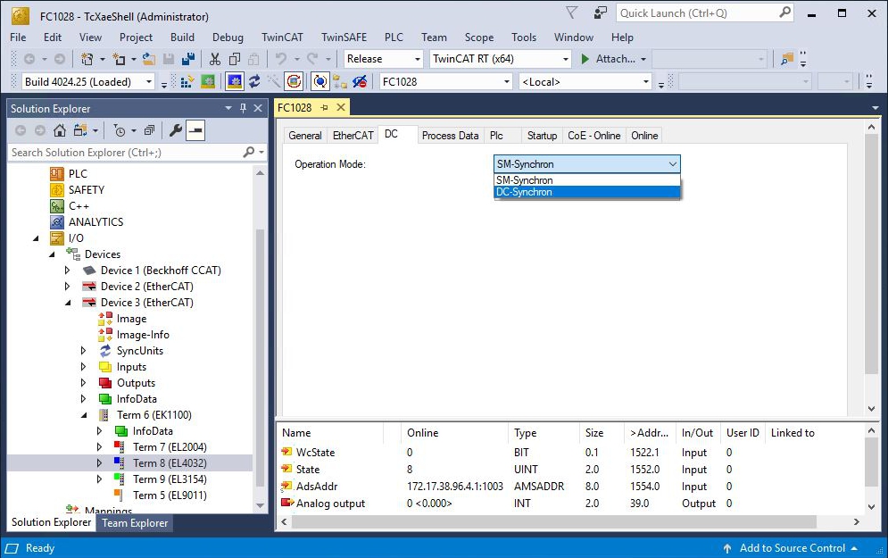Toggle the Preview Selected Items button
This screenshot has width=888, height=558.
pyautogui.click(x=195, y=131)
